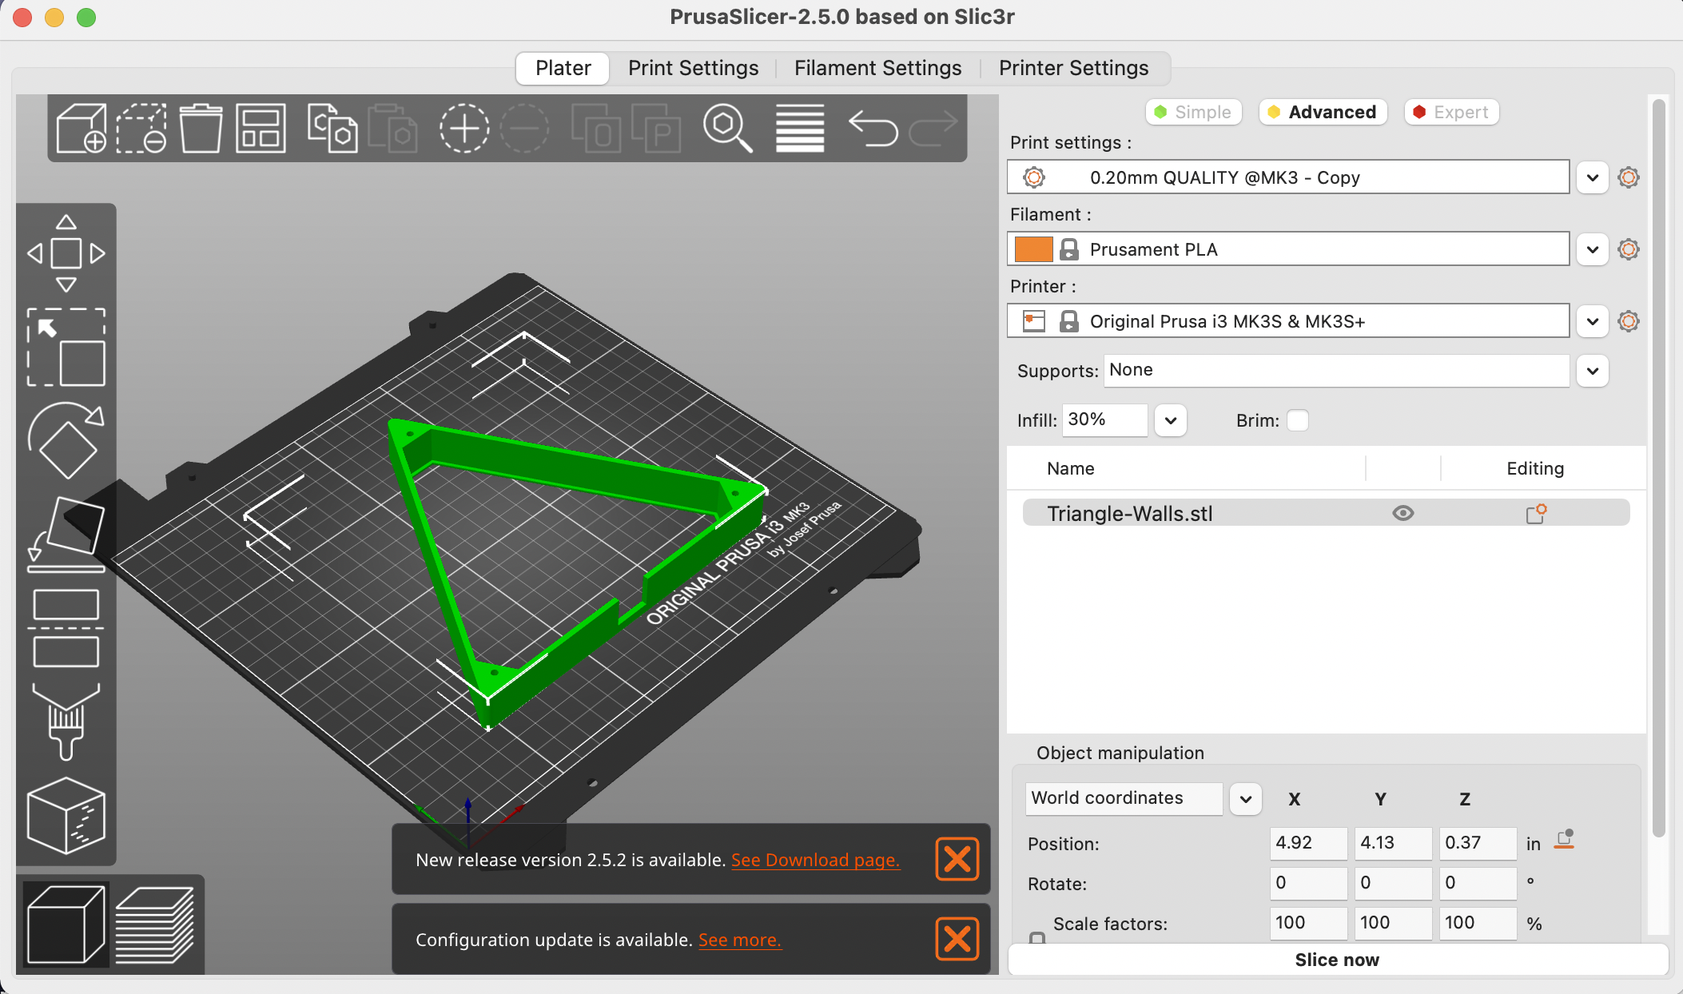The height and width of the screenshot is (994, 1683).
Task: Expand the Printer preset dropdown
Action: [1593, 321]
